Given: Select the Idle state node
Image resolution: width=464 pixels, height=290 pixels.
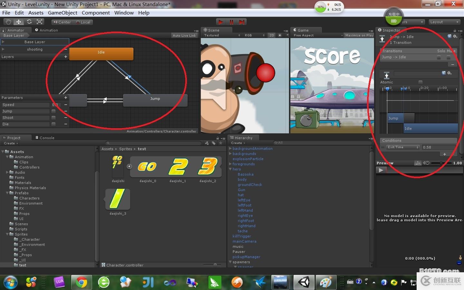Looking at the screenshot, I should [101, 54].
